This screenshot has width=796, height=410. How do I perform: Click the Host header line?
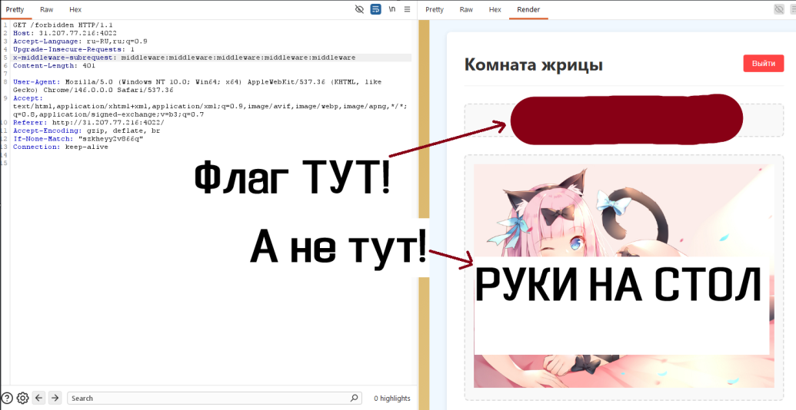click(65, 33)
